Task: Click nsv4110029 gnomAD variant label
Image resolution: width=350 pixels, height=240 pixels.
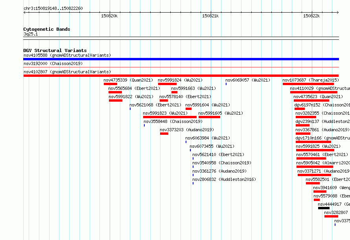Action: (320, 88)
